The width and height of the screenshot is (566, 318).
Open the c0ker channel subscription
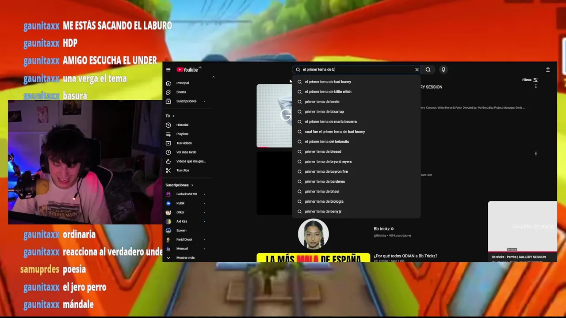click(x=180, y=212)
